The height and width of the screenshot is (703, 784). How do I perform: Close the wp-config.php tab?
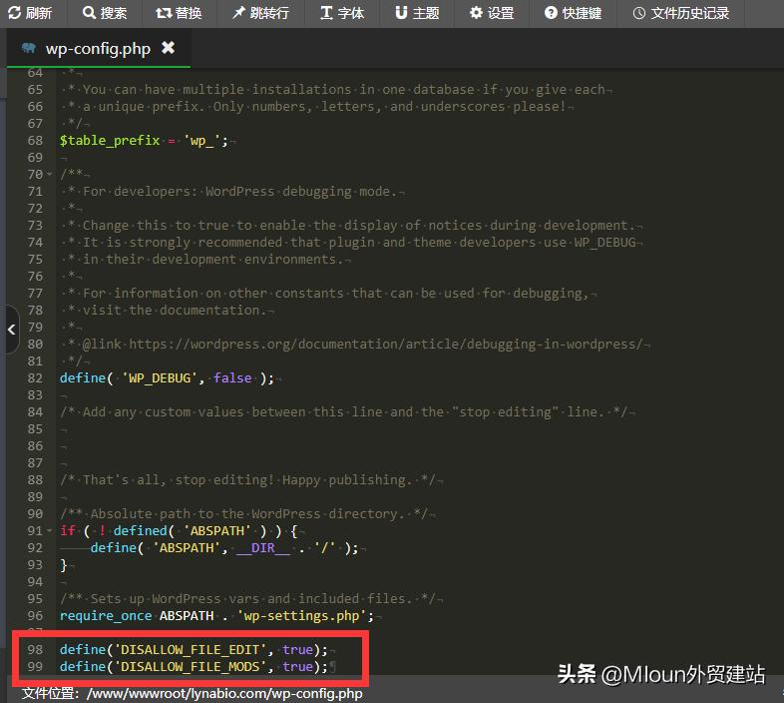pyautogui.click(x=168, y=48)
